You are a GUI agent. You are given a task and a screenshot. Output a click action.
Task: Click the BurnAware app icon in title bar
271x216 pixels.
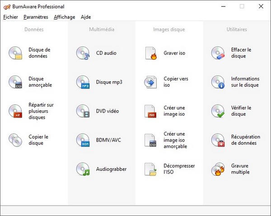click(7, 7)
